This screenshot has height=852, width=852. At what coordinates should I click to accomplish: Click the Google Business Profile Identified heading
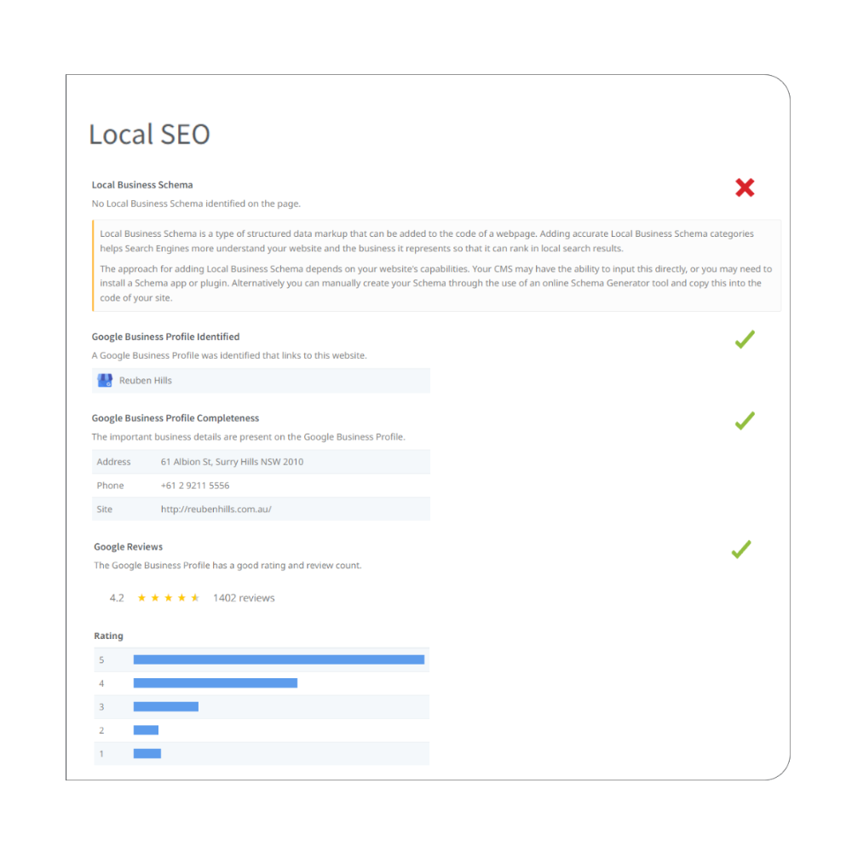(166, 337)
